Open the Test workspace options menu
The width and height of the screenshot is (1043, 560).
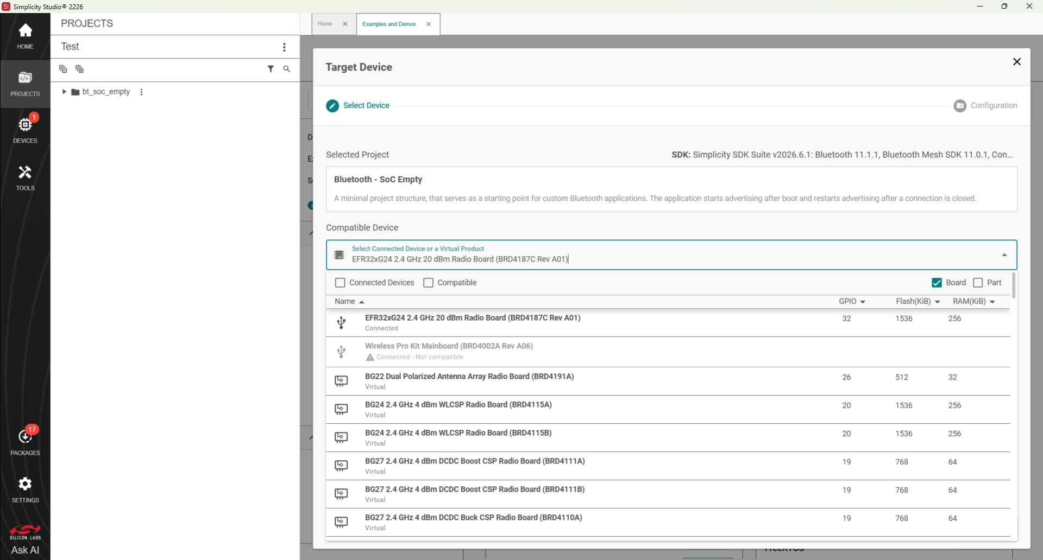(284, 47)
